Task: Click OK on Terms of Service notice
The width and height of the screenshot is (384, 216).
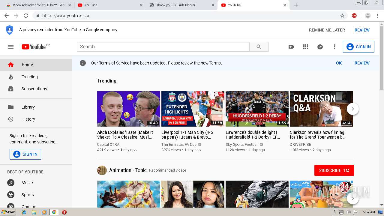Action: coord(339,63)
